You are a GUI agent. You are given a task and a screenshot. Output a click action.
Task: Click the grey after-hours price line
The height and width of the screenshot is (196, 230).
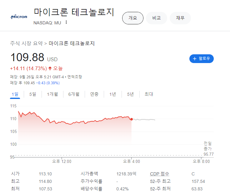(144, 120)
